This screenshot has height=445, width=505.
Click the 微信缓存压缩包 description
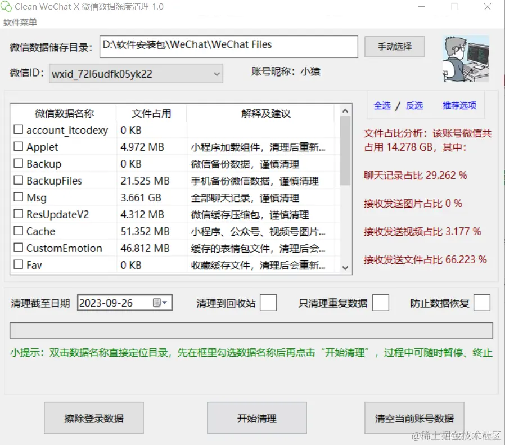(250, 214)
